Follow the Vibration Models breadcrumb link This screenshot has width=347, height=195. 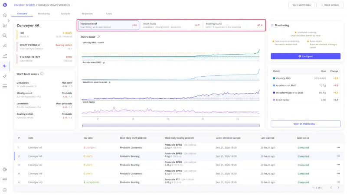click(x=24, y=5)
